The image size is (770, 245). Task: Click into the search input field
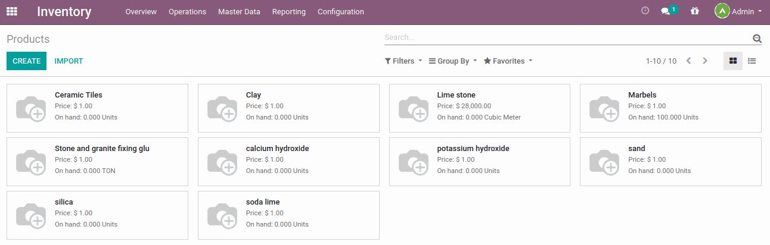566,37
